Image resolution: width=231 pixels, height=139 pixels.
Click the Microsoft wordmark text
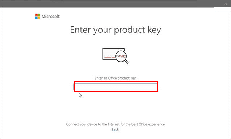(x=51, y=16)
